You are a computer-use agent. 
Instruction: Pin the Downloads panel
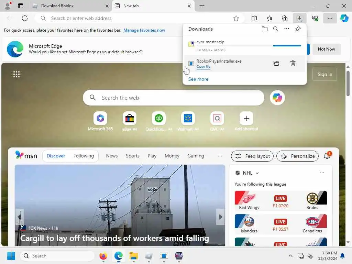click(x=298, y=29)
